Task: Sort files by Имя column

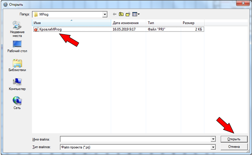Action: coord(72,23)
